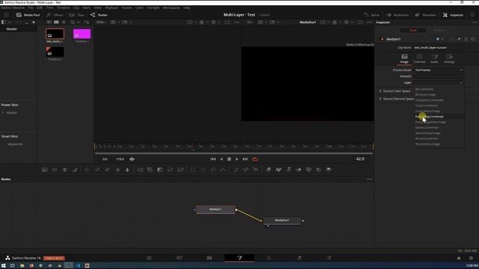
Task: Toggle the Spline editor panel
Action: tap(371, 15)
